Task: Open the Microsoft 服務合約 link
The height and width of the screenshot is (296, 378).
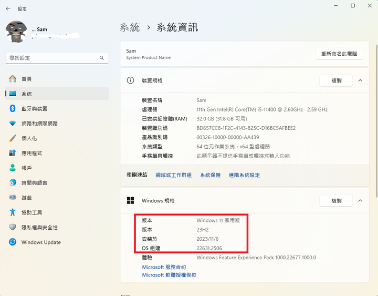Action: point(164,267)
